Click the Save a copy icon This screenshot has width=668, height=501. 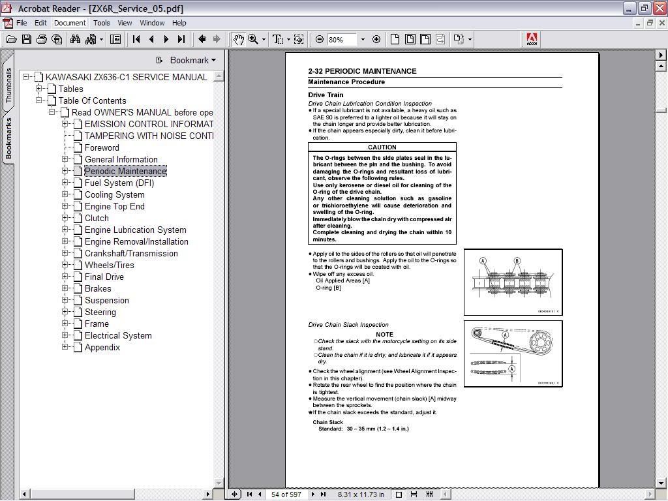27,39
